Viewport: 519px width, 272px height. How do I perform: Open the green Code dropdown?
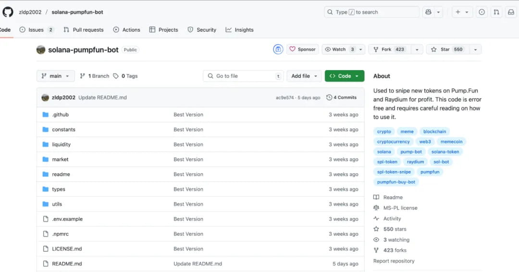point(344,76)
